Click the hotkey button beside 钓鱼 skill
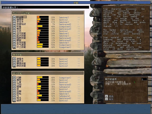This screenshot has width=152, height=114. click(x=14, y=26)
